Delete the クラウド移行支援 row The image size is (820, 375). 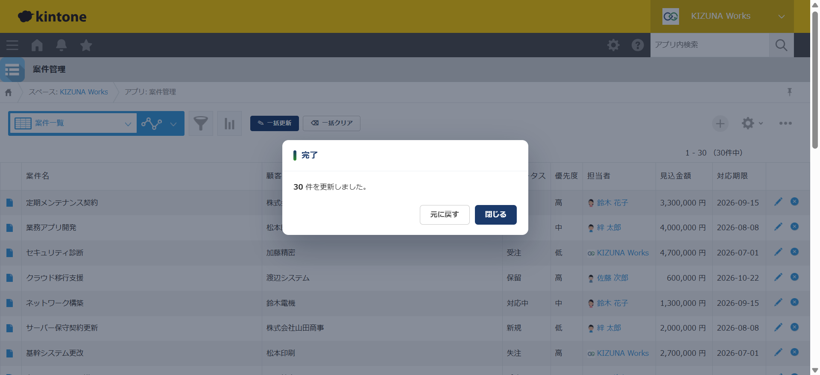(794, 277)
